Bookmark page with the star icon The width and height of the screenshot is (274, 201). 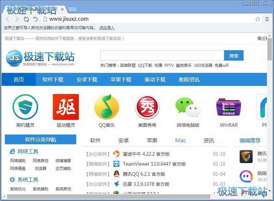[258, 19]
